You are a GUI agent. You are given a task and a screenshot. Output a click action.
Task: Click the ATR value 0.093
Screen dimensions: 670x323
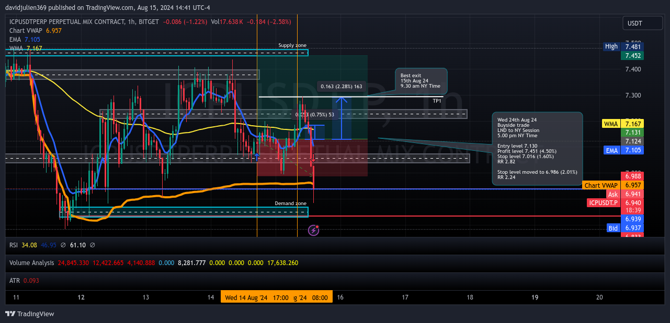[31, 280]
